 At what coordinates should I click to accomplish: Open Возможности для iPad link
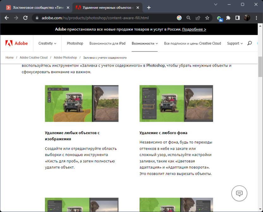pyautogui.click(x=107, y=43)
